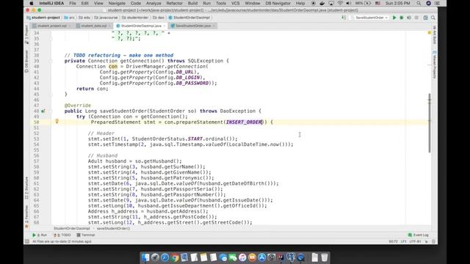Click INSERT_ORDER constant on line 50
Image resolution: width=470 pixels, height=264 pixels.
(x=244, y=122)
